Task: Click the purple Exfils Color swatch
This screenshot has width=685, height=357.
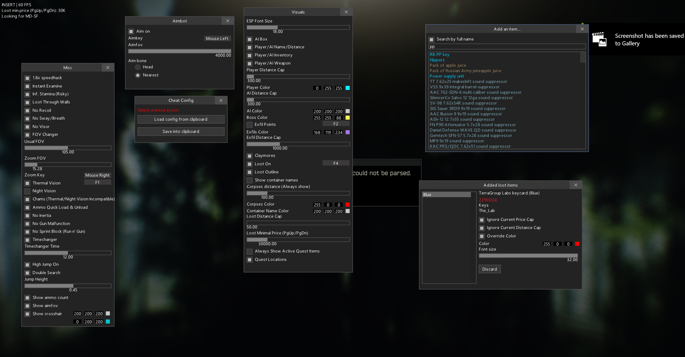Action: click(348, 132)
